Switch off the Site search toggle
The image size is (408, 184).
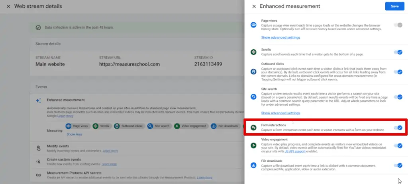pyautogui.click(x=398, y=97)
